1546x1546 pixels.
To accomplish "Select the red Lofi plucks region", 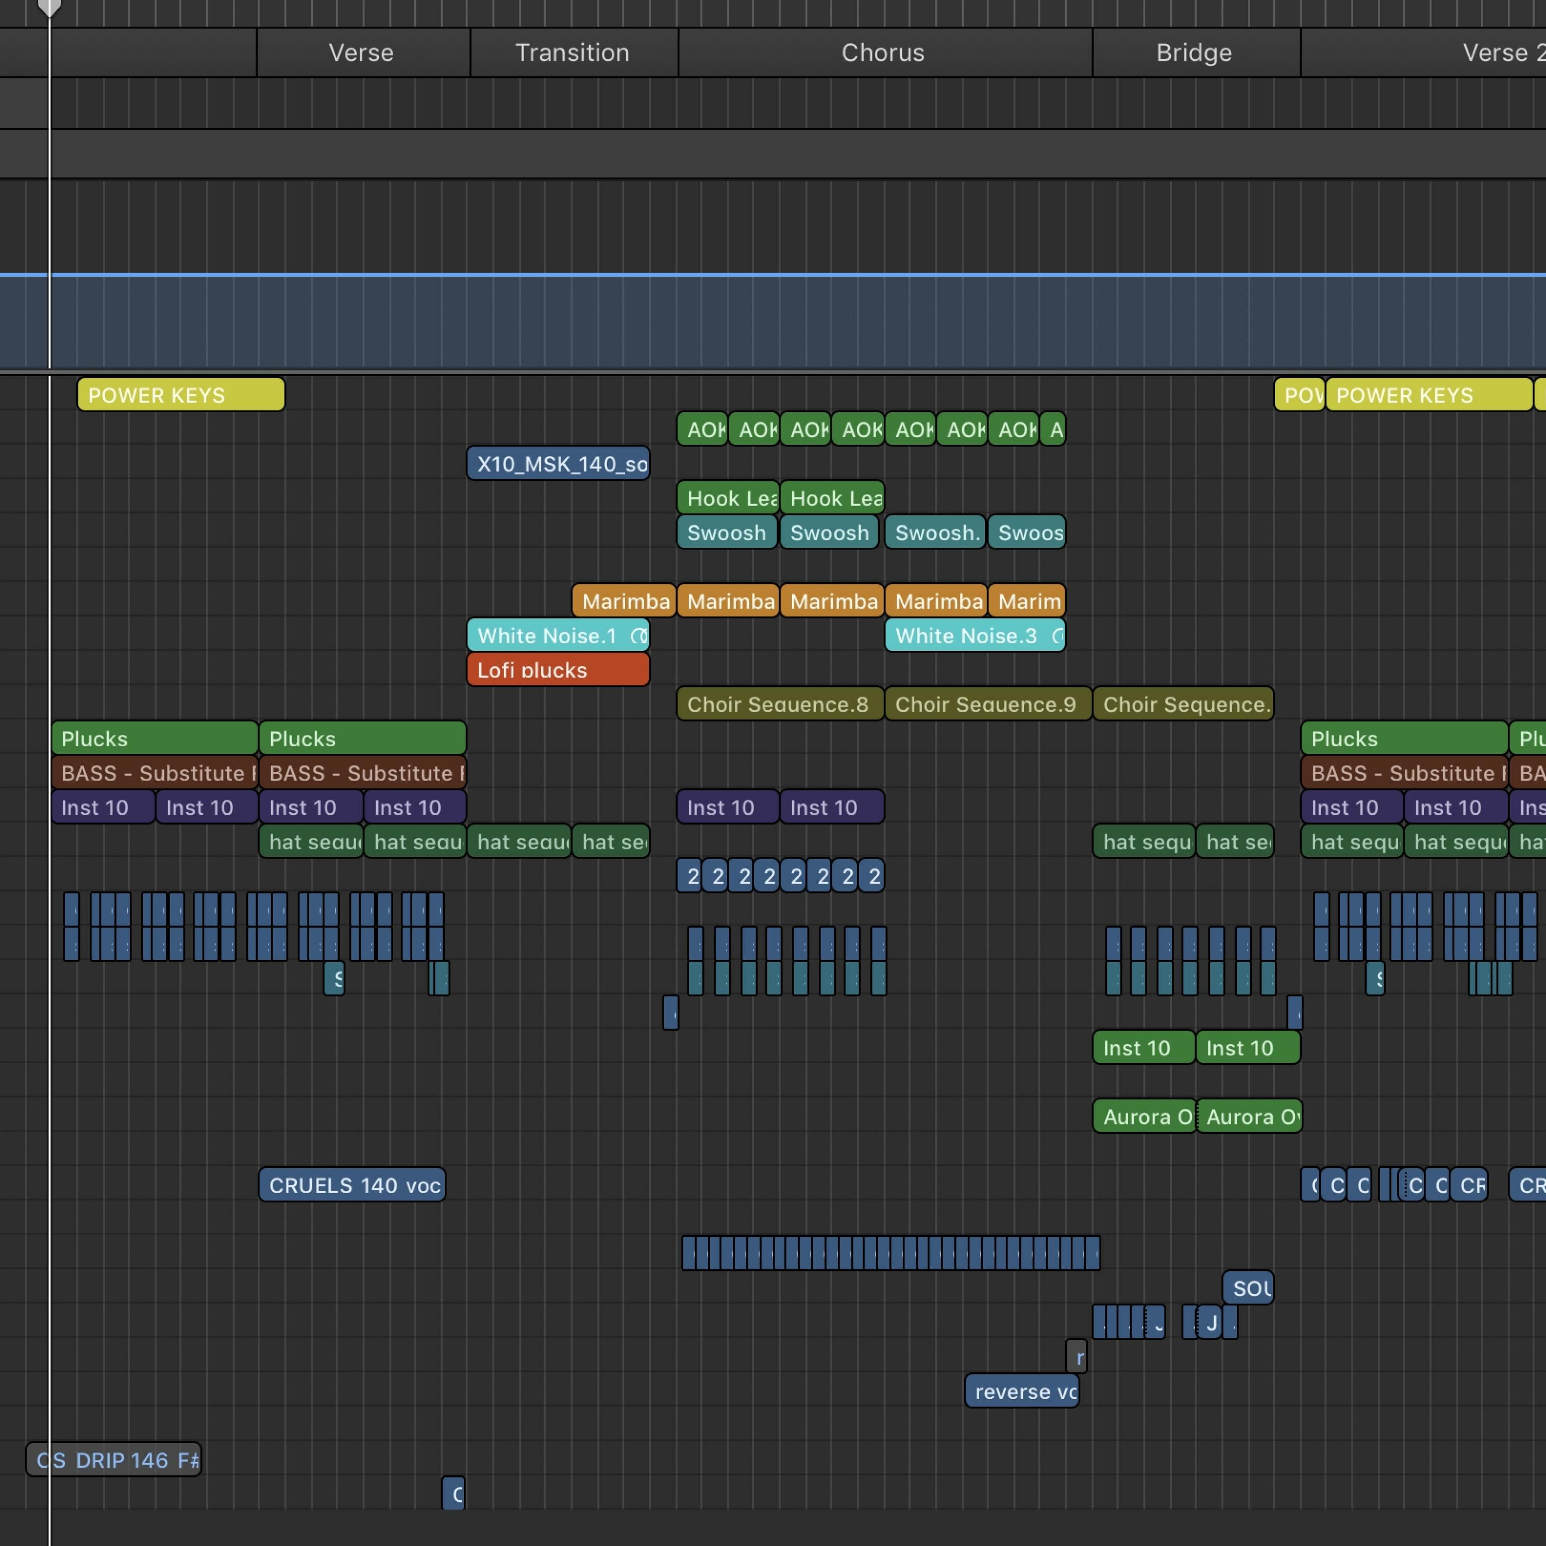I will tap(558, 670).
